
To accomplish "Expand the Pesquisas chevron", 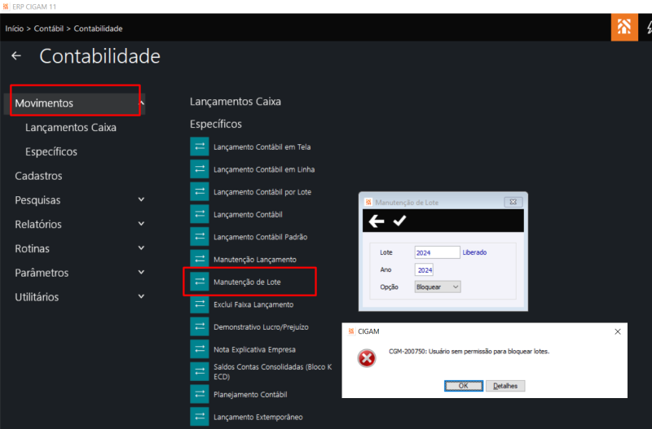I will 141,199.
